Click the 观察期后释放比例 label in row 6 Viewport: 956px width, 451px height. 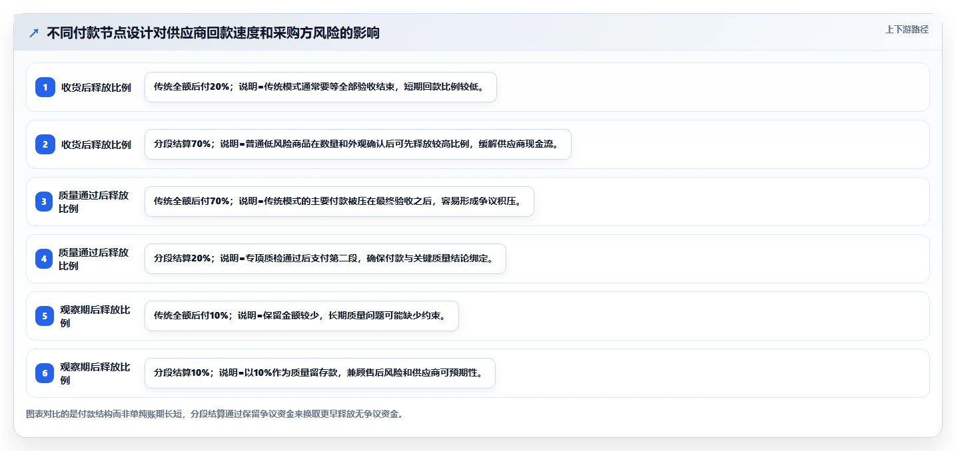95,373
